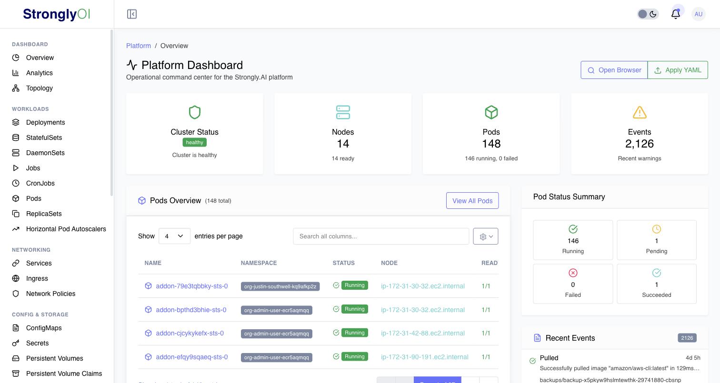This screenshot has width=720, height=383.
Task: Sort by the STATUS column header
Action: [343, 263]
